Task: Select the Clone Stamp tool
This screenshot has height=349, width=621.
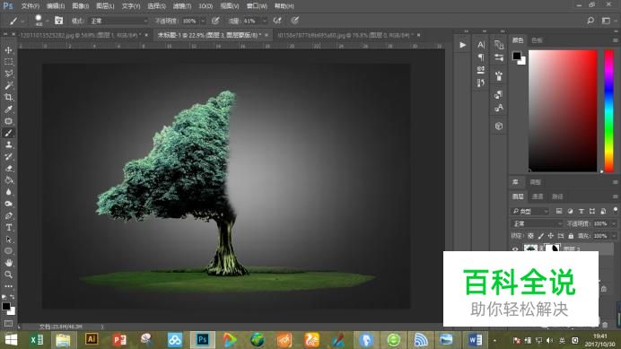Action: pos(8,145)
